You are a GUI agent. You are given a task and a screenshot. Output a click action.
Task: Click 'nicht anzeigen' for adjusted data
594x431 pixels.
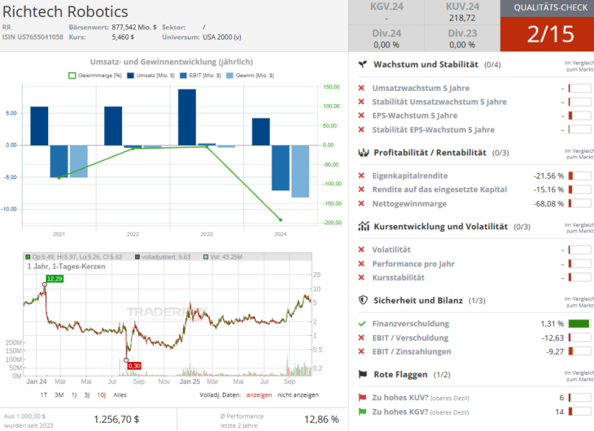(297, 394)
